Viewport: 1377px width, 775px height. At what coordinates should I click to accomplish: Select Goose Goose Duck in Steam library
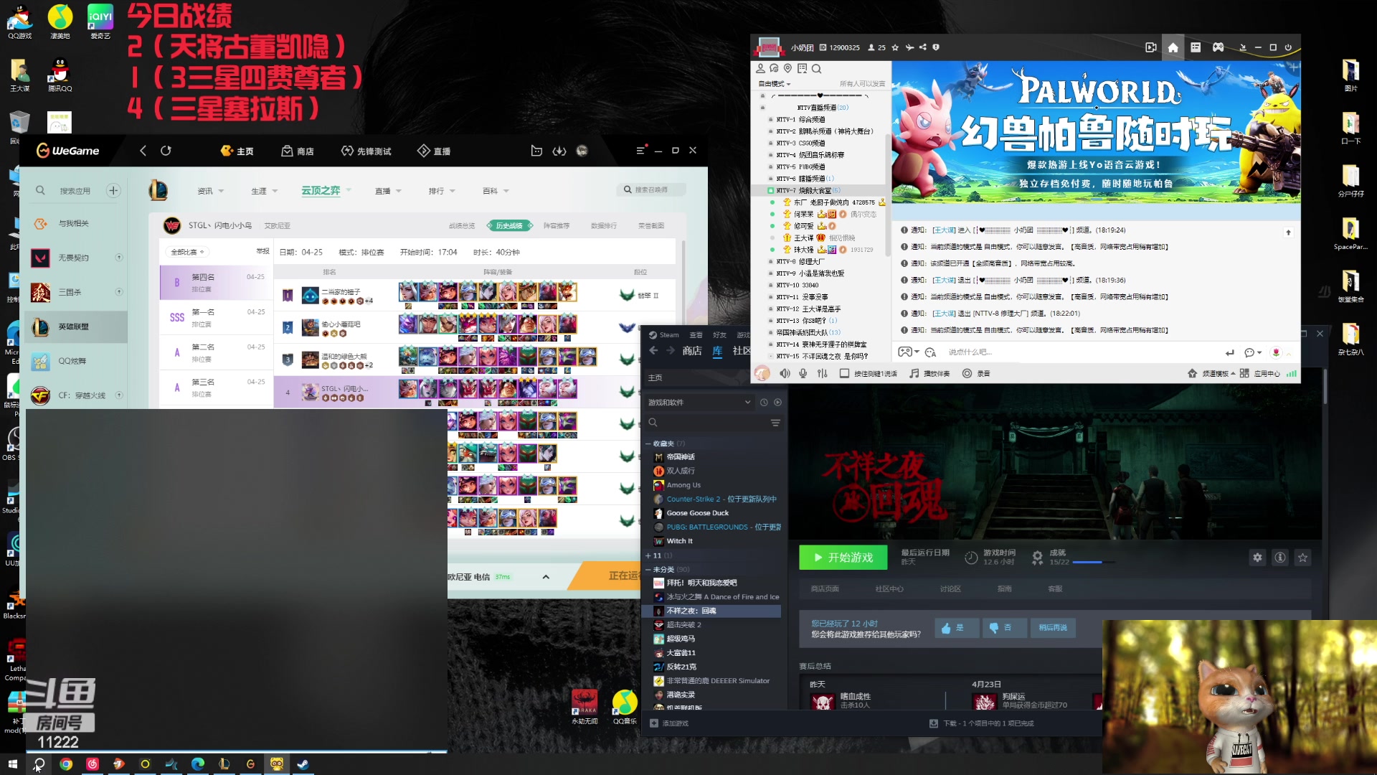[697, 513]
